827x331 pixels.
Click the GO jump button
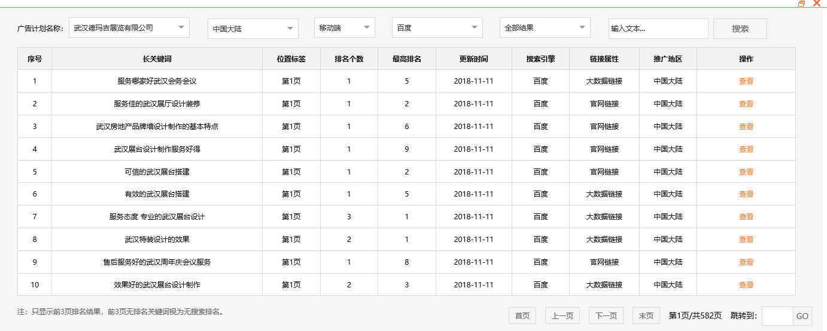(802, 316)
